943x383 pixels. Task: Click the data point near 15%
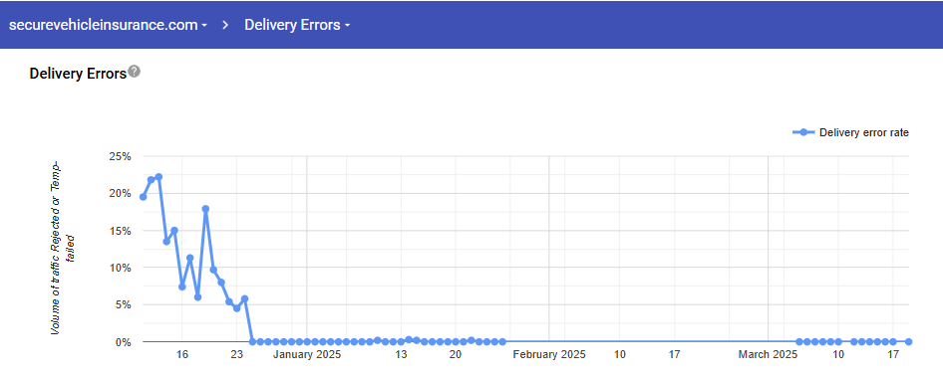coord(174,231)
